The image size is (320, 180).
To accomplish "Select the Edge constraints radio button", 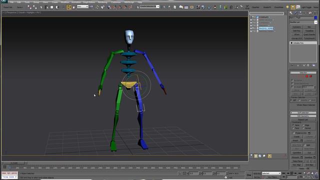I will pos(304,125).
